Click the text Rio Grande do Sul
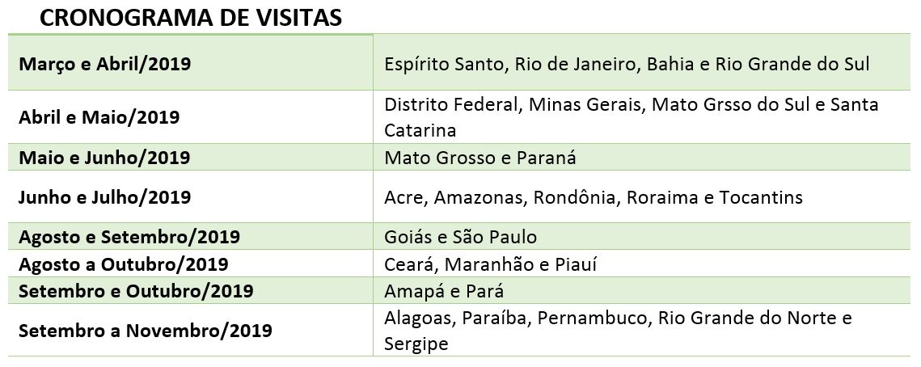 792,63
